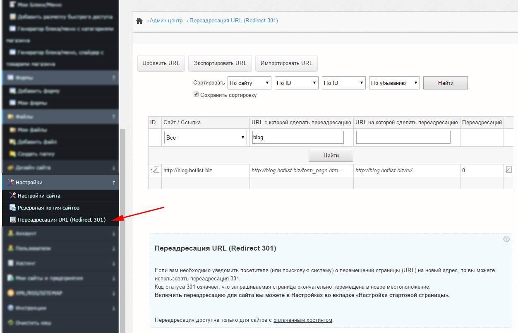Follow the Админ-центр breadcrumb link
The height and width of the screenshot is (333, 518).
pyautogui.click(x=166, y=21)
